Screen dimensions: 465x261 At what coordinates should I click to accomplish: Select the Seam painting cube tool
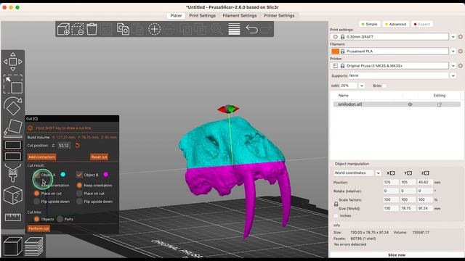13,195
